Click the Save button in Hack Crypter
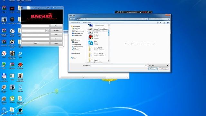The image size is (206, 116). pyautogui.click(x=56, y=39)
